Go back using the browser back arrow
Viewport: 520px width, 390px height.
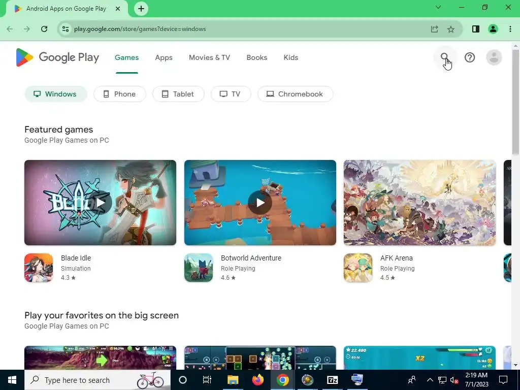pyautogui.click(x=10, y=29)
